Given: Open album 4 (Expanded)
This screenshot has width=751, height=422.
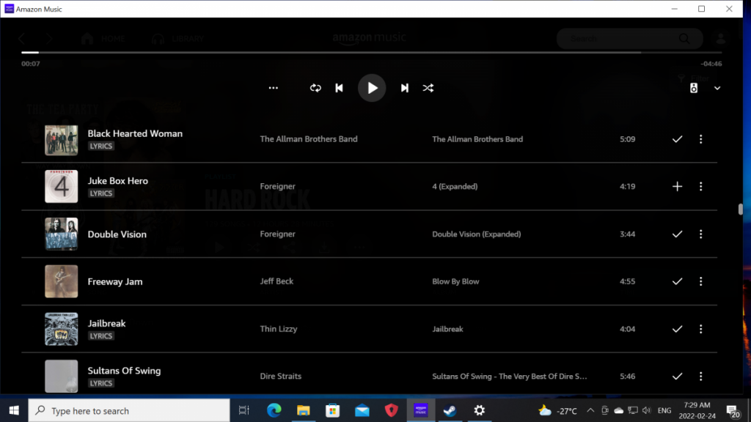Looking at the screenshot, I should 455,187.
